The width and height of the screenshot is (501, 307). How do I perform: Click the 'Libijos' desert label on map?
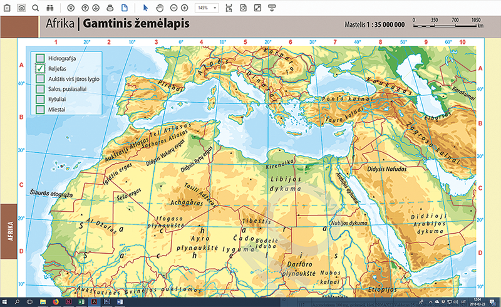click(286, 179)
